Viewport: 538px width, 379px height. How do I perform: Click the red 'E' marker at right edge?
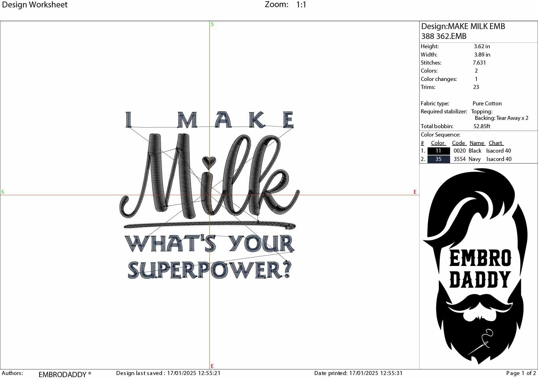tap(415, 192)
